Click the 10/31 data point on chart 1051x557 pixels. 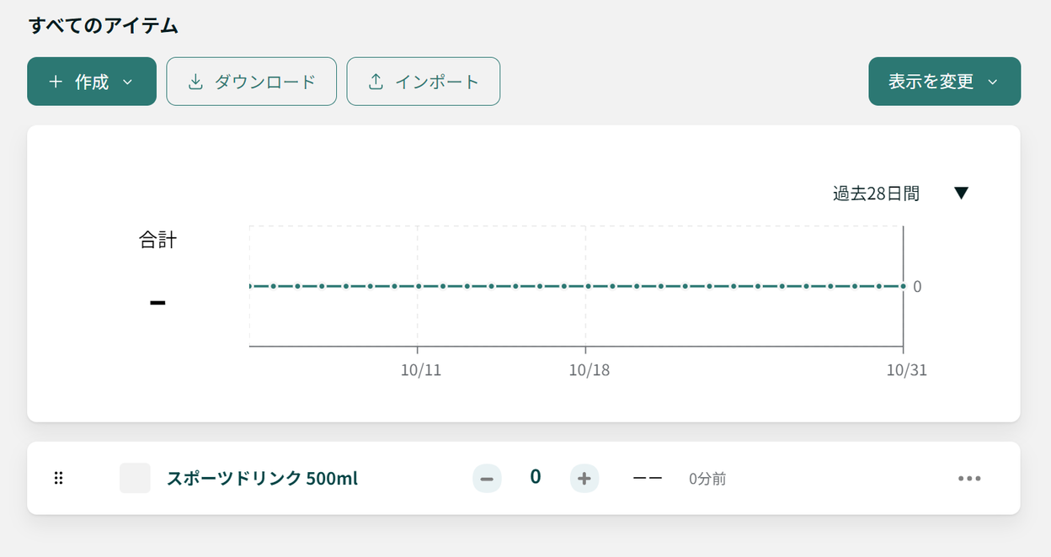tap(903, 286)
